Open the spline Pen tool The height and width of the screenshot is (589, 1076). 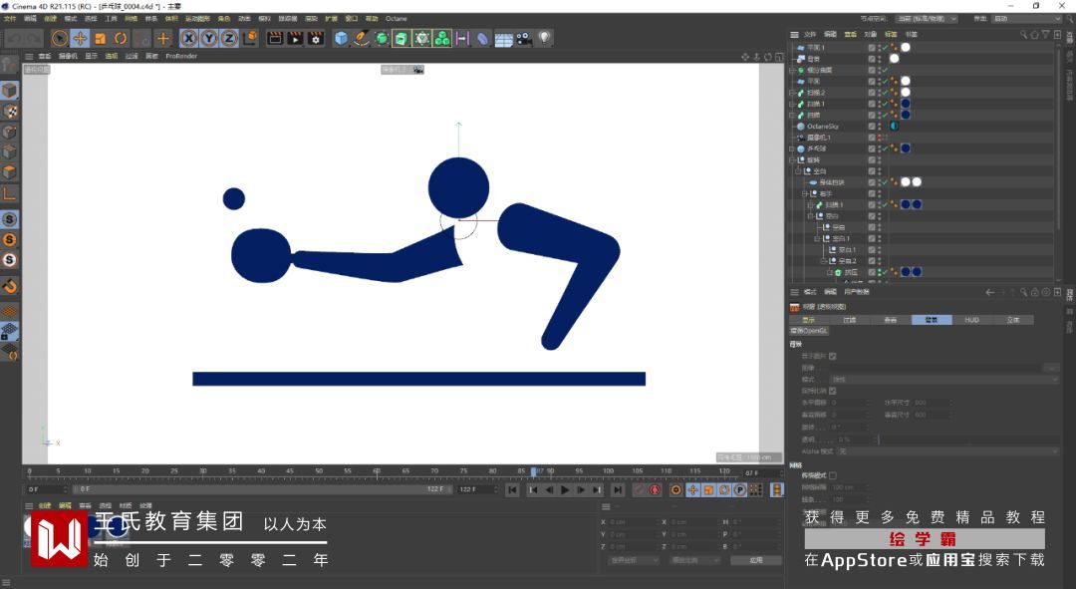click(x=362, y=39)
